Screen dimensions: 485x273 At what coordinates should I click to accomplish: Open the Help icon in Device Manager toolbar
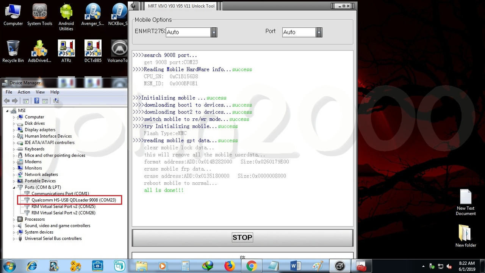[x=37, y=101]
